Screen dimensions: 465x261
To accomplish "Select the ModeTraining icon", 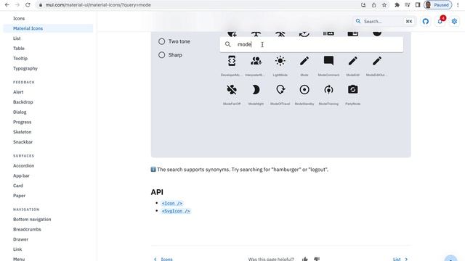I will coord(328,90).
